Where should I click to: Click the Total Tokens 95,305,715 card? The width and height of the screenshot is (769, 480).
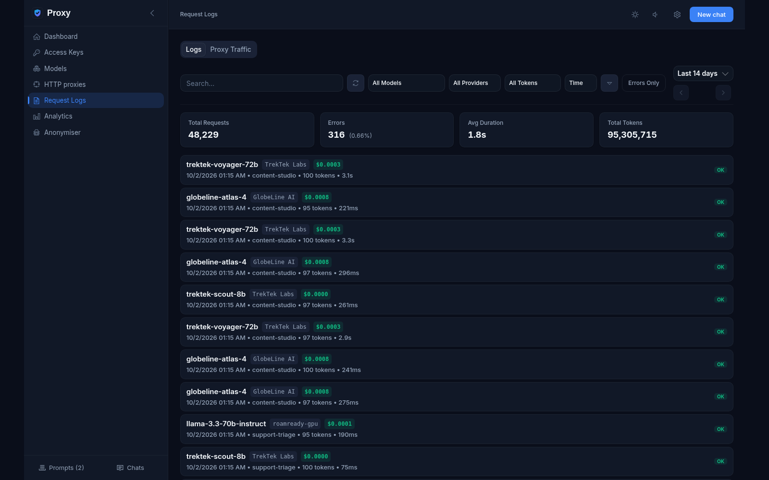(666, 130)
